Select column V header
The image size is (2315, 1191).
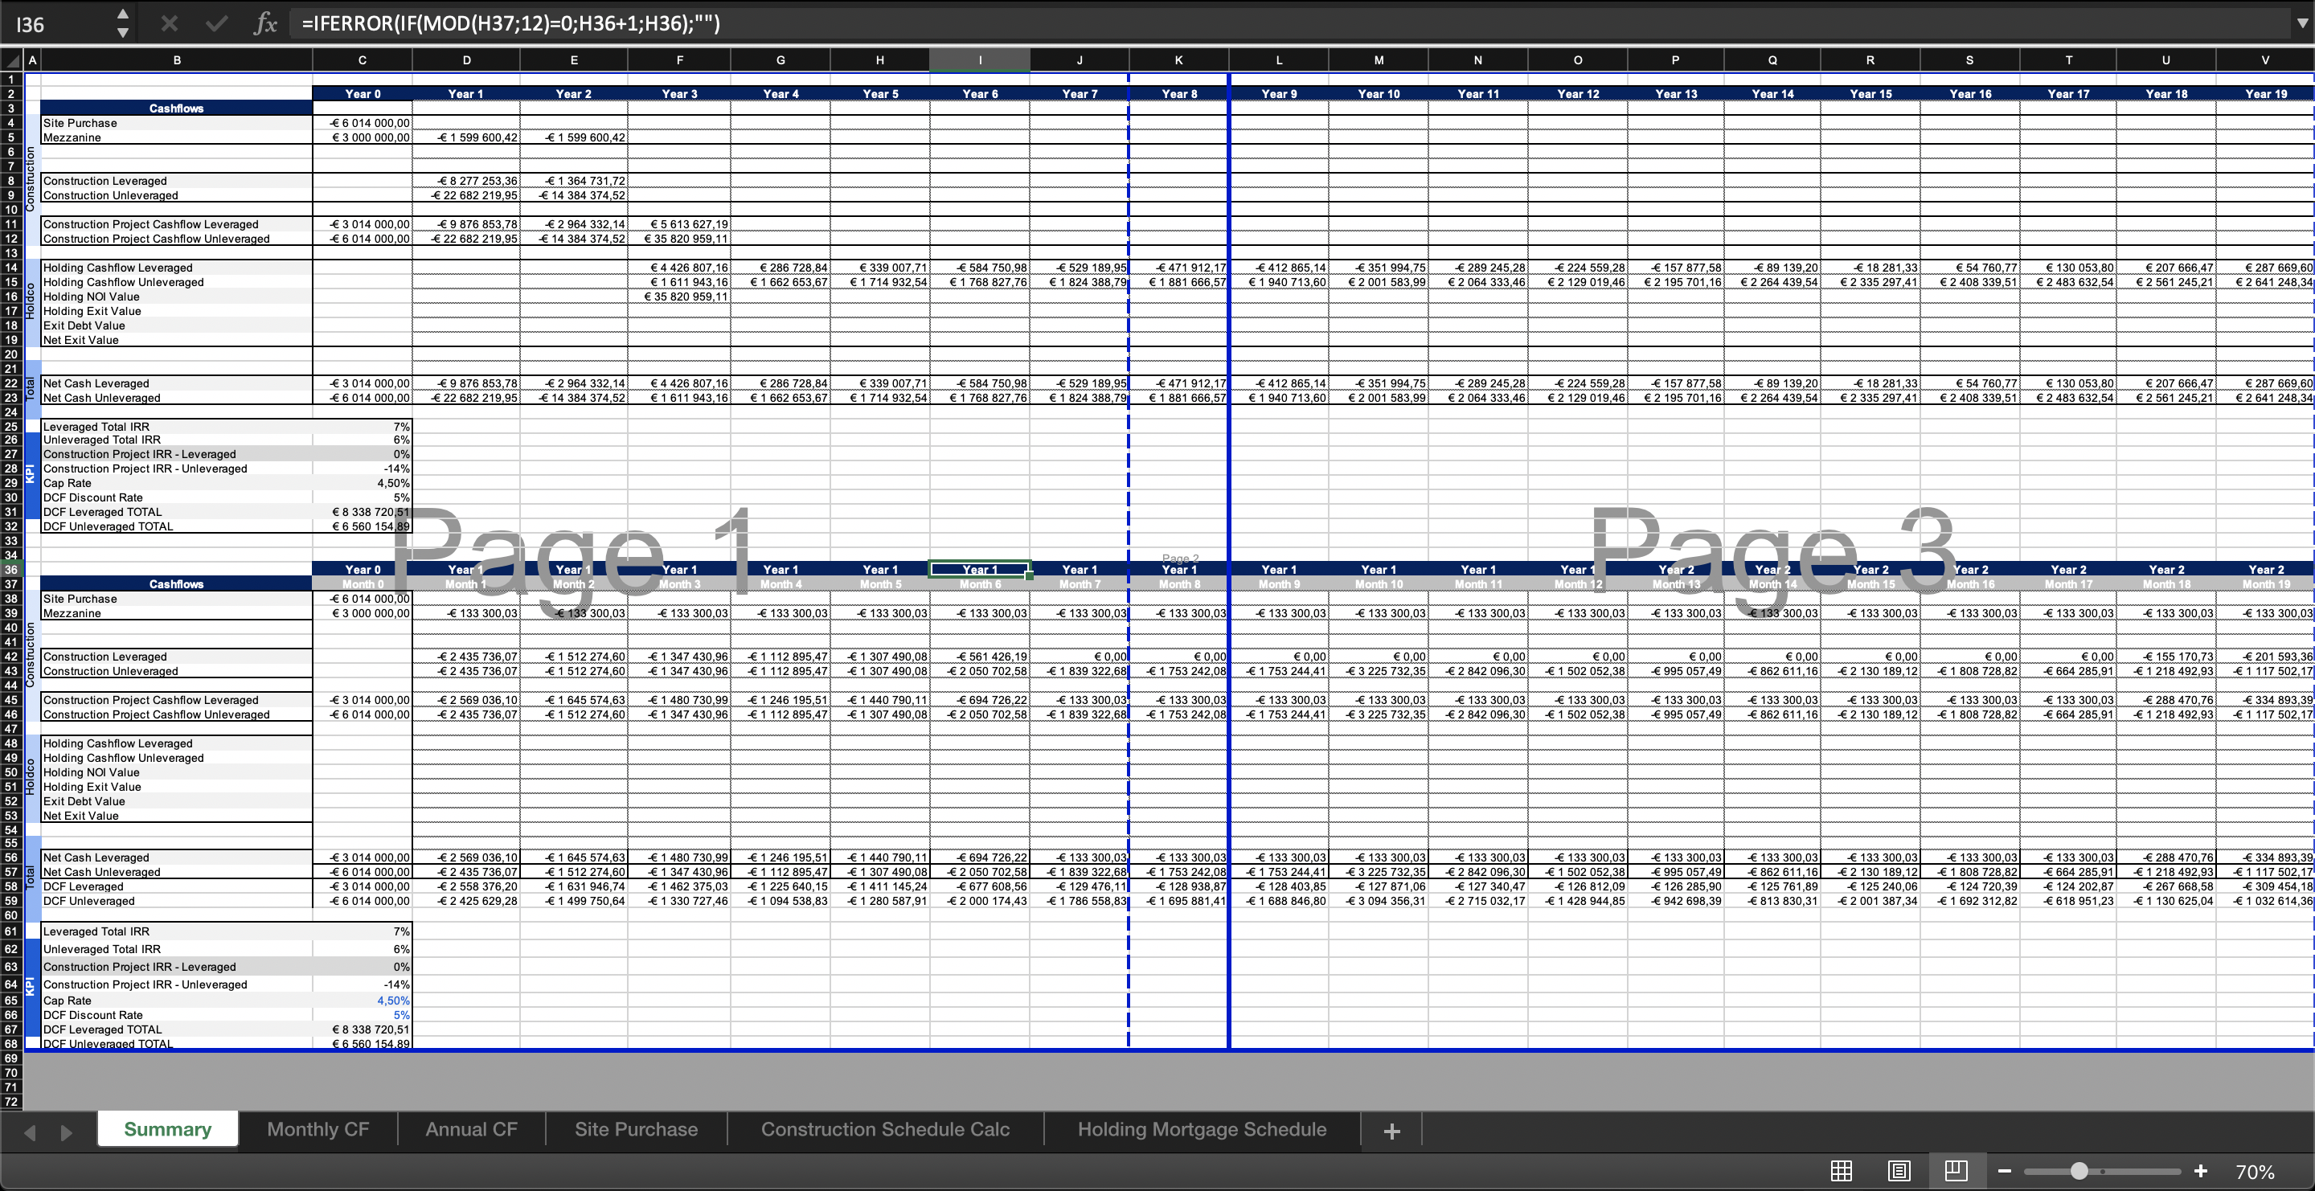[x=2264, y=60]
